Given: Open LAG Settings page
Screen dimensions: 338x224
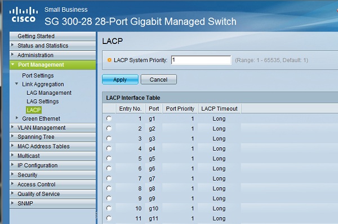Looking at the screenshot, I should [42, 102].
